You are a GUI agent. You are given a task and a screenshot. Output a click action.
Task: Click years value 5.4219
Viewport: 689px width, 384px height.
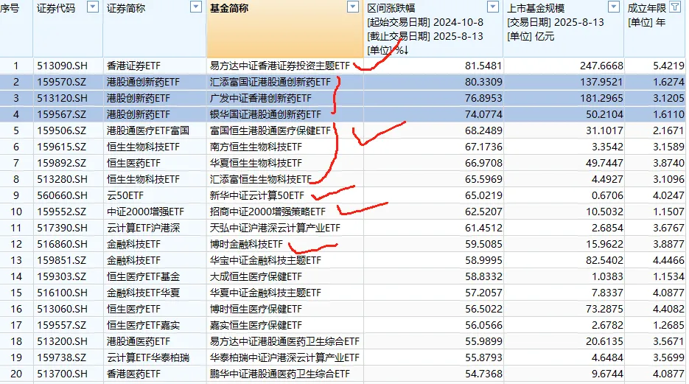coord(668,66)
